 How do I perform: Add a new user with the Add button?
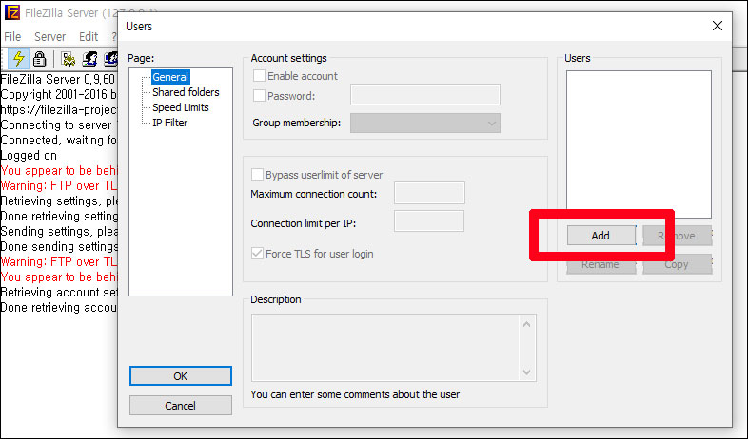tap(601, 236)
